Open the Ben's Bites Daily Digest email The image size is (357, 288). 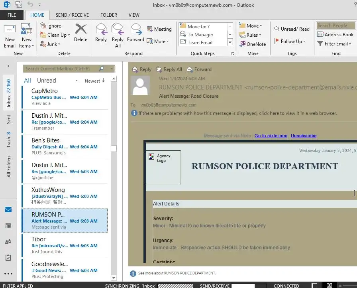(65, 146)
